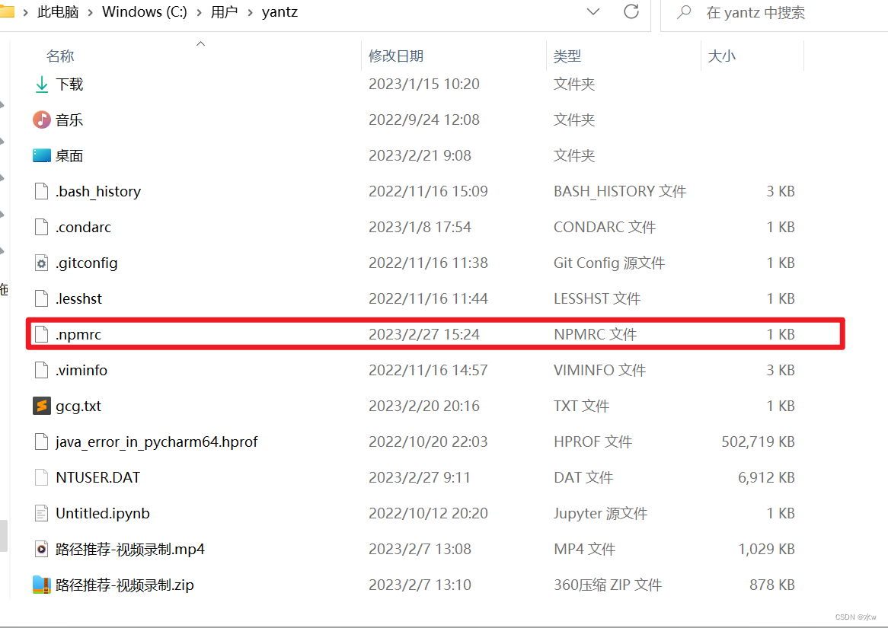Select the 音乐 folder name
Viewport: 888px width, 628px height.
pos(69,120)
